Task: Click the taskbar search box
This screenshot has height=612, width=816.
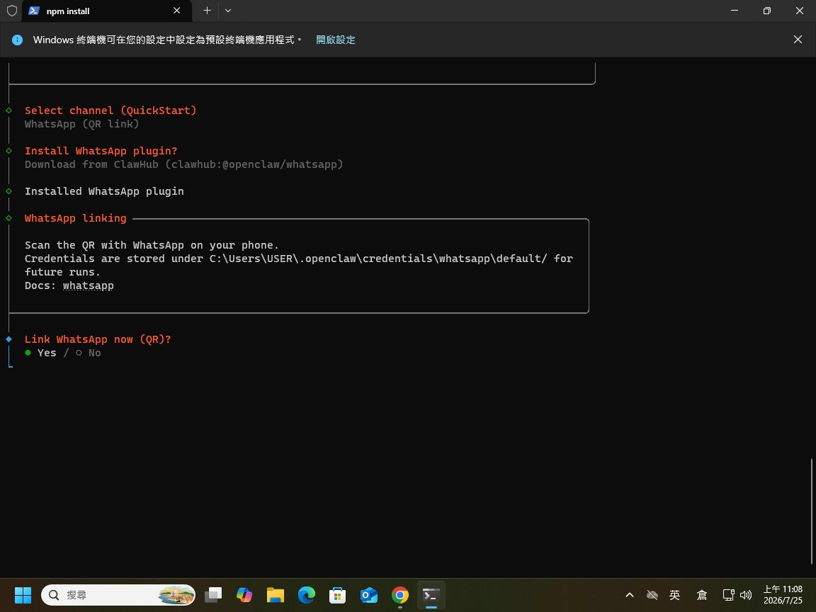Action: (x=118, y=595)
